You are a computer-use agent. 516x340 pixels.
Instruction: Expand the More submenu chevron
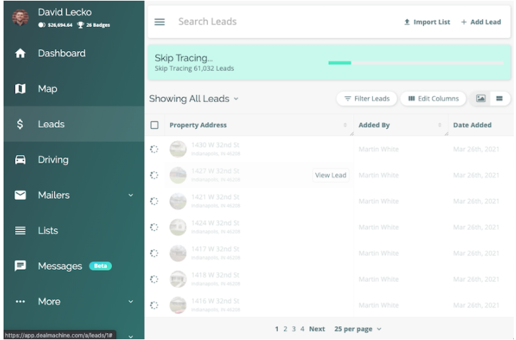click(x=130, y=302)
